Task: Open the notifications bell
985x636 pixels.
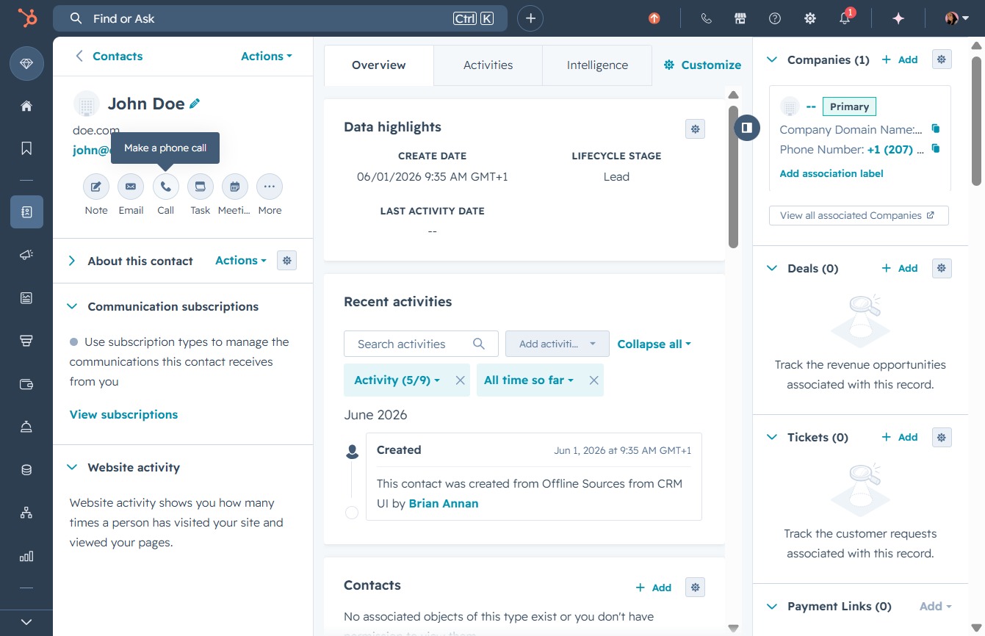Action: [x=845, y=18]
